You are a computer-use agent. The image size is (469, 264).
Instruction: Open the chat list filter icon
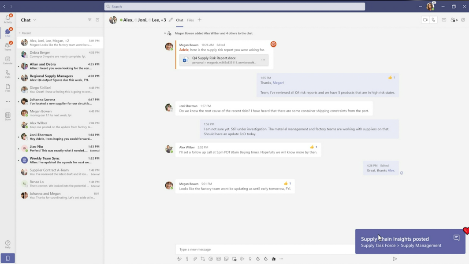(89, 20)
